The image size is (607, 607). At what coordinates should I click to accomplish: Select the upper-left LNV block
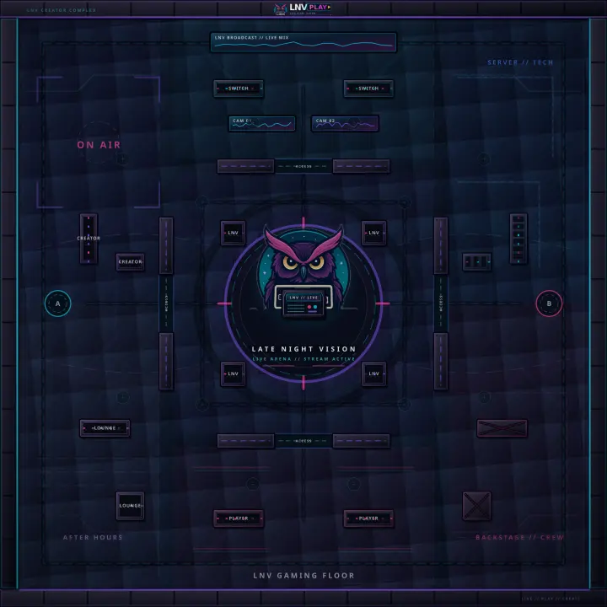(x=233, y=233)
